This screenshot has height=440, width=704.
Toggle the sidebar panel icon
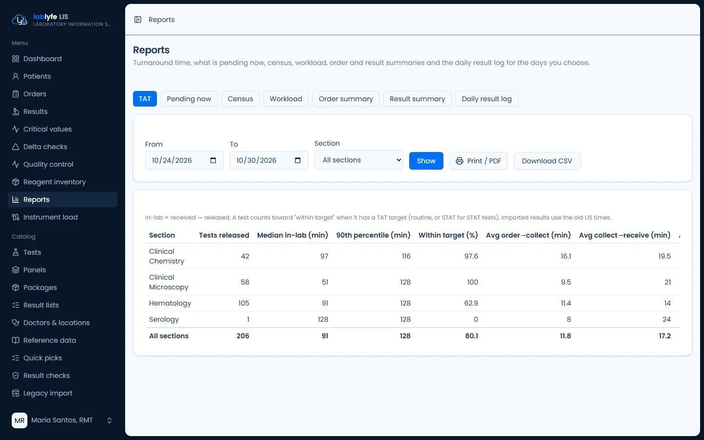138,20
